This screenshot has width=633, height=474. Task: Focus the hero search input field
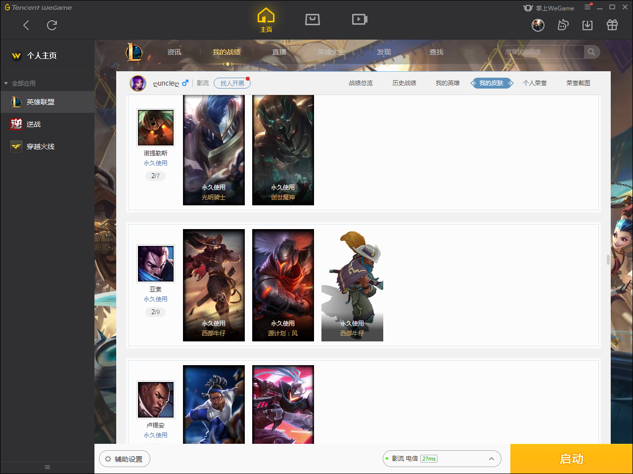tap(542, 52)
